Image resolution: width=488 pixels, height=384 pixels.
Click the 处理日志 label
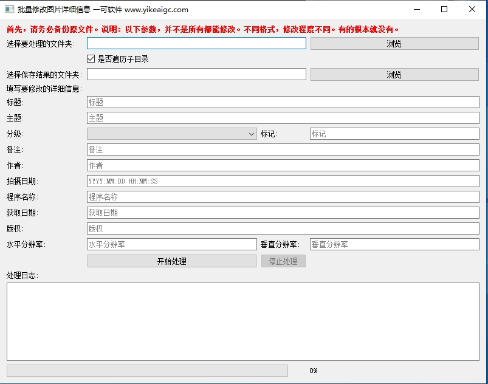click(22, 275)
